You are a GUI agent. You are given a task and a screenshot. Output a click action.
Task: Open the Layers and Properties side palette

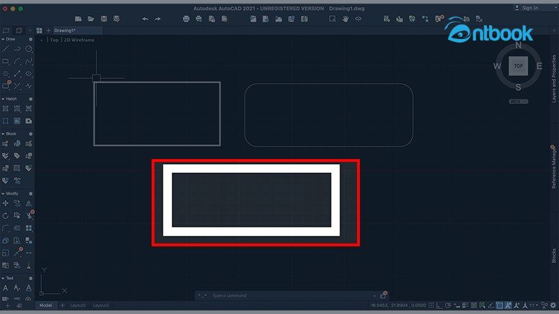click(x=553, y=79)
